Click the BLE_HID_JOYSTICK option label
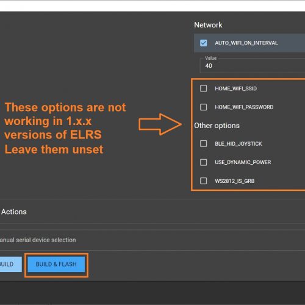305x305 pixels. (239, 144)
